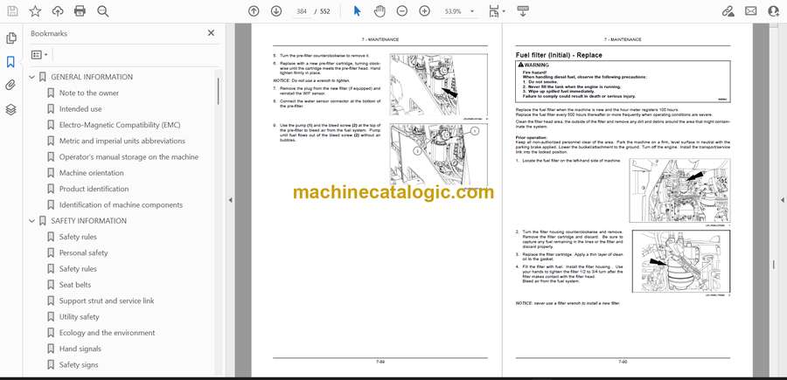Viewport: 787px width, 380px height.
Task: Collapse the GENERAL INFORMATION section
Action: [x=32, y=77]
